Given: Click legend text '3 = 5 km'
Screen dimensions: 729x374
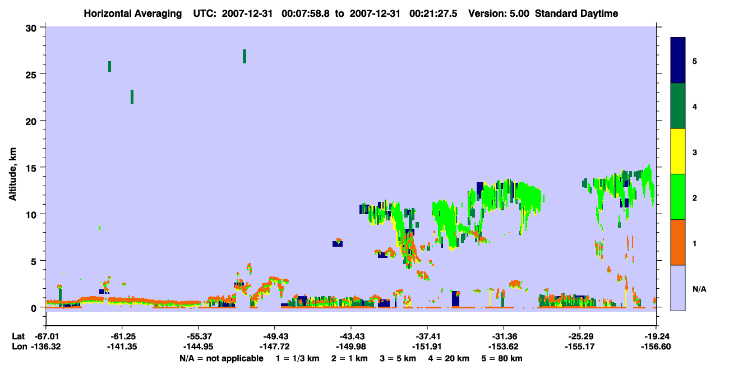Looking at the screenshot, I should pyautogui.click(x=398, y=358).
